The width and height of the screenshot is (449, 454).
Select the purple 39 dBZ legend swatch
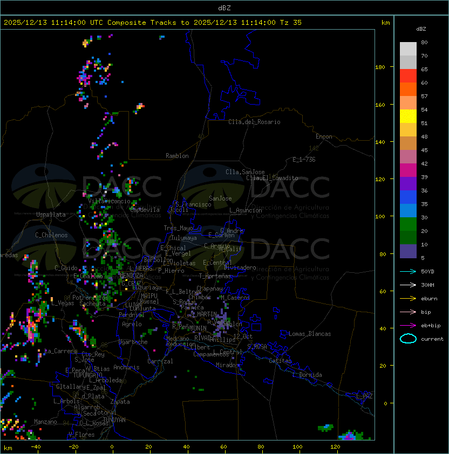click(408, 183)
